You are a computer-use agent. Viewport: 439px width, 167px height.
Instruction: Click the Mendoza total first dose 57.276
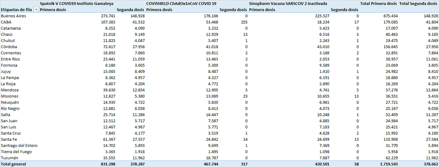(x=391, y=90)
